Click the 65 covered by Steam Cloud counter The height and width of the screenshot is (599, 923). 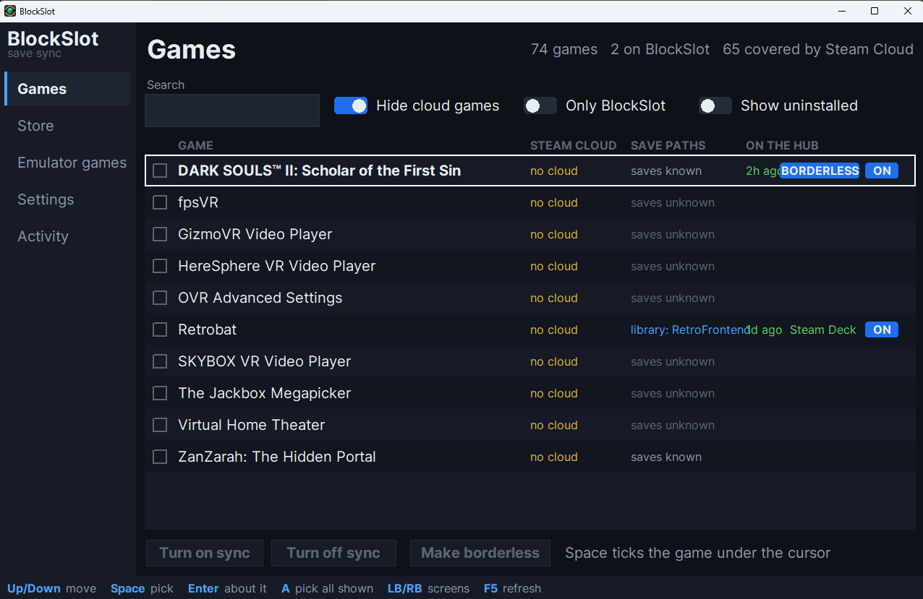(x=818, y=49)
